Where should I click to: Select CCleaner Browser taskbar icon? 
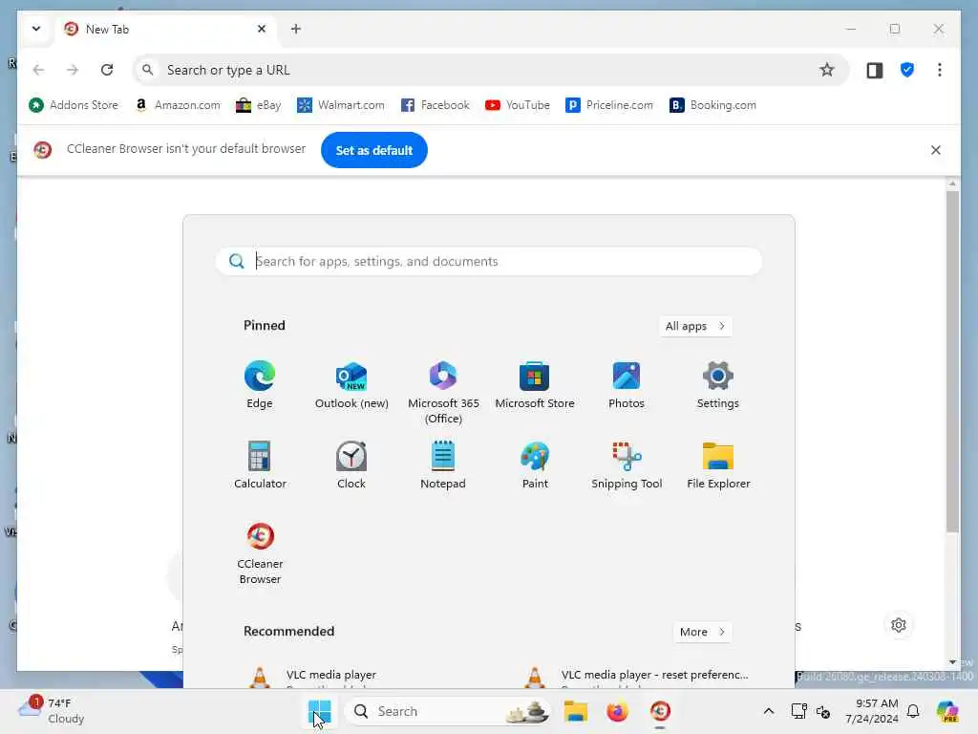(660, 711)
